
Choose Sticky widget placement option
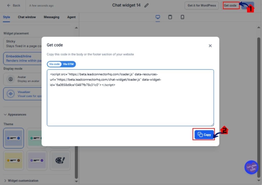(x=23, y=44)
